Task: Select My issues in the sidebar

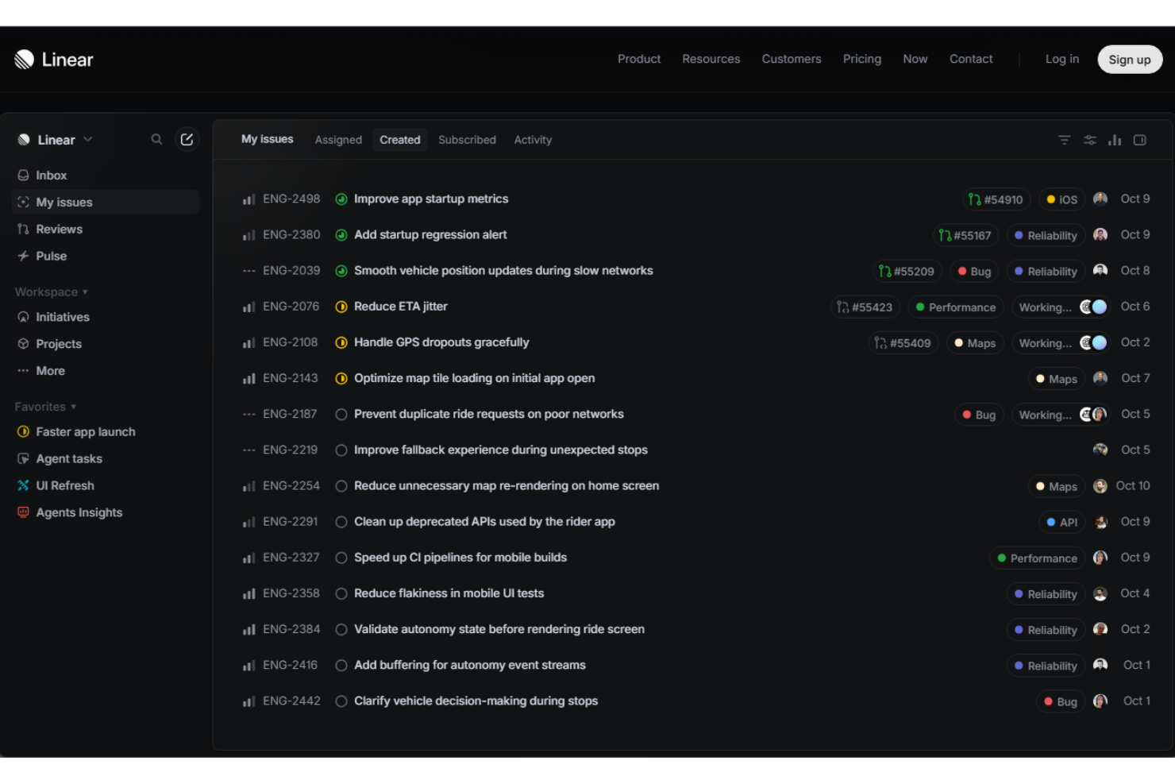Action: (106, 202)
